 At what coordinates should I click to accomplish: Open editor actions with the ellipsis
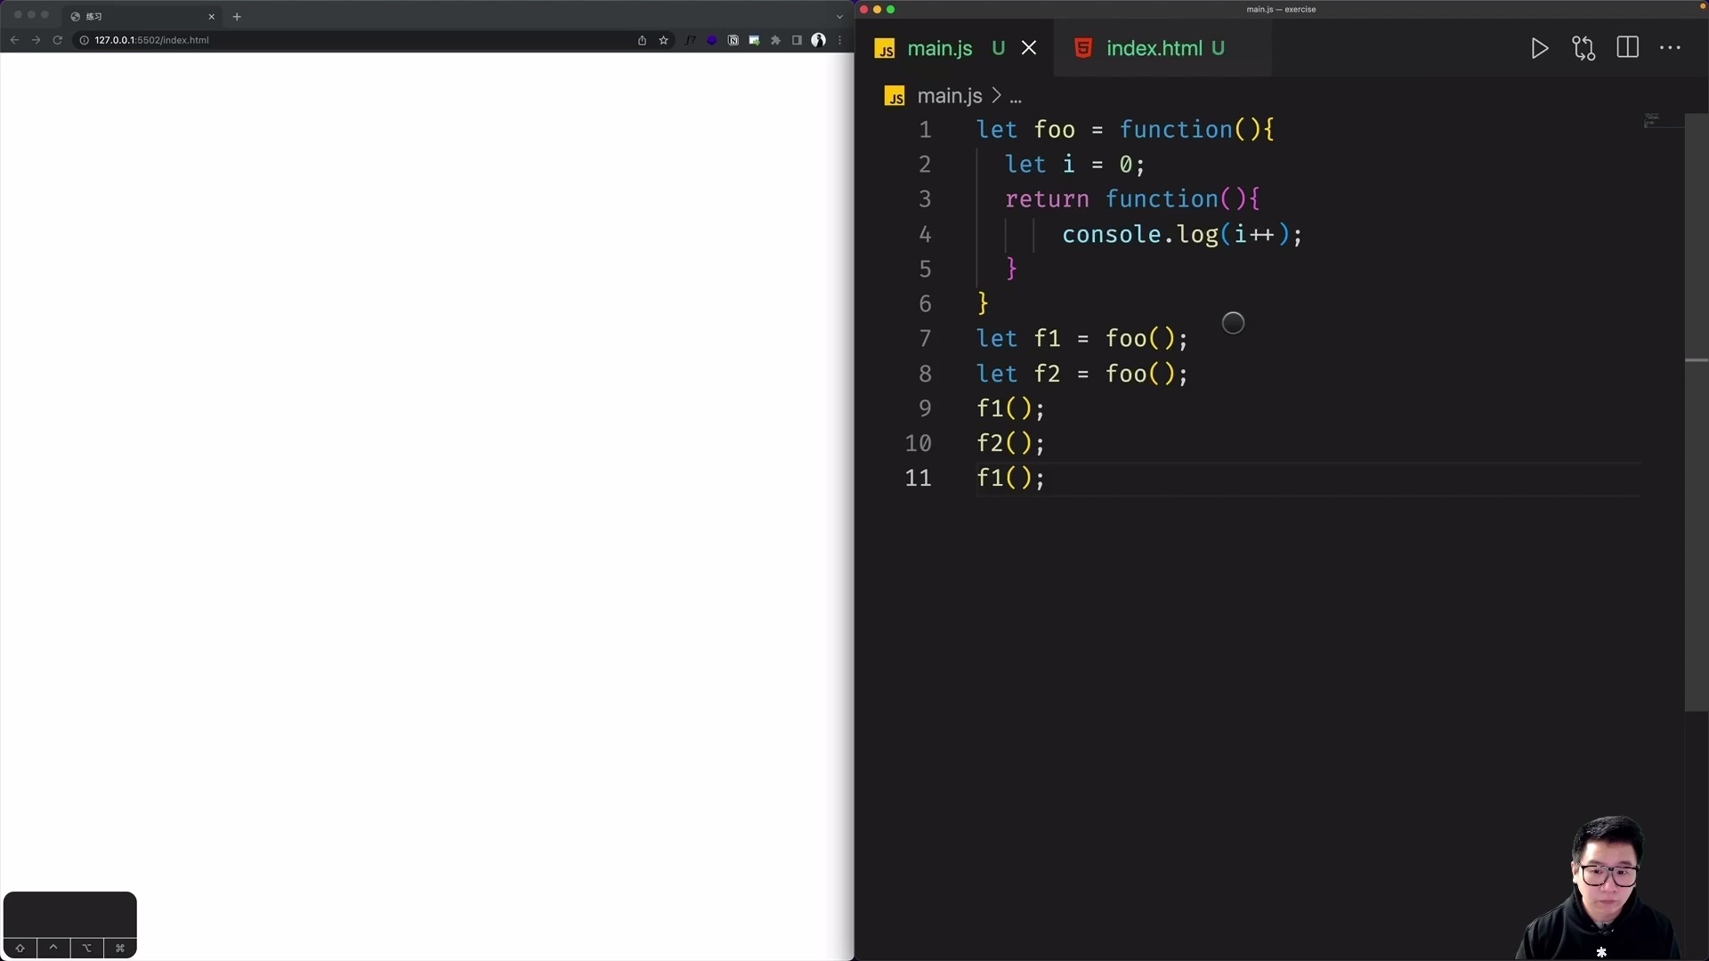[x=1670, y=48]
